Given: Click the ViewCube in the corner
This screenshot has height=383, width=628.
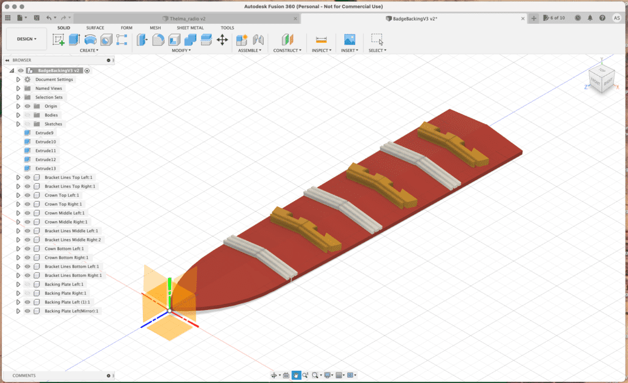Looking at the screenshot, I should 600,78.
